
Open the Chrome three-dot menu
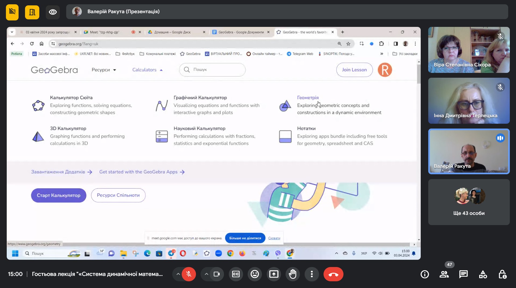point(415,44)
